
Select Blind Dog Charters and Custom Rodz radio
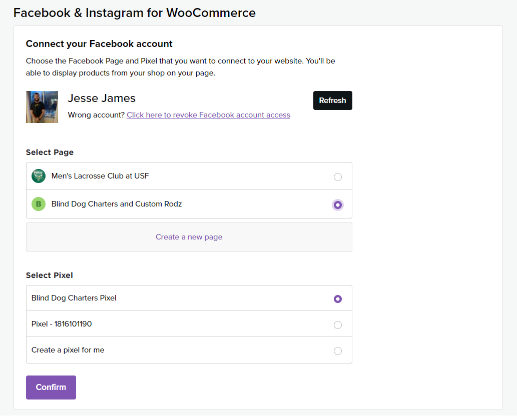pos(338,205)
